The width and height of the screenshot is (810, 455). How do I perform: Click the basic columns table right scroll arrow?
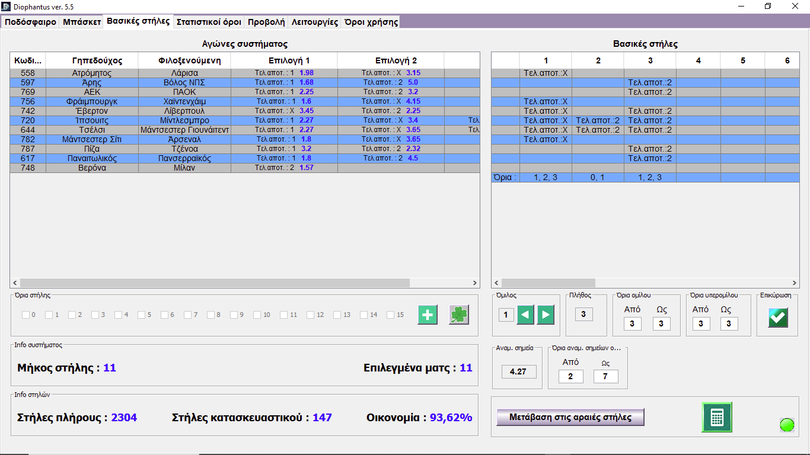pyautogui.click(x=794, y=283)
